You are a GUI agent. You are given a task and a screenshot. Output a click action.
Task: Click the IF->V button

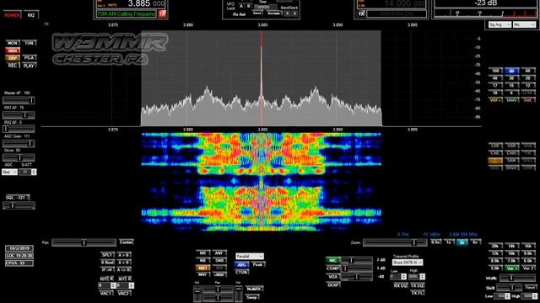pos(107,269)
